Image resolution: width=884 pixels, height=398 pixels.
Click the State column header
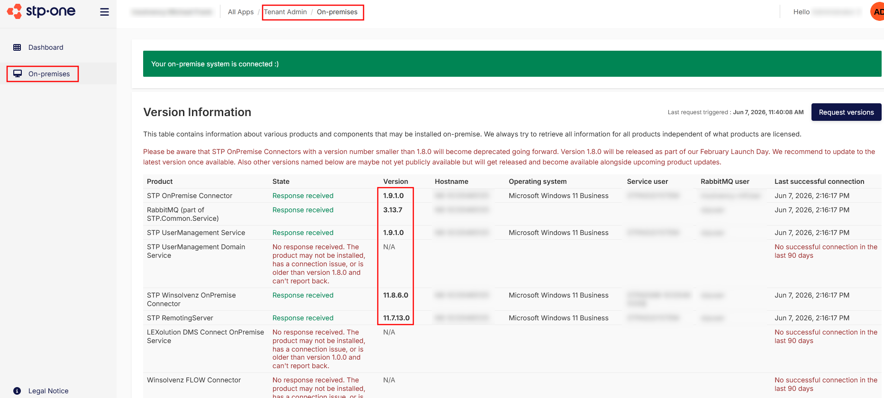(x=281, y=181)
